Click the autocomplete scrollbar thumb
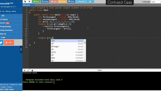Image resolution: width=161 pixels, height=91 pixels. pos(85,43)
